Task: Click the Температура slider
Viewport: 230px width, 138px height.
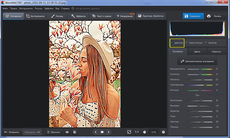Action: [200, 85]
